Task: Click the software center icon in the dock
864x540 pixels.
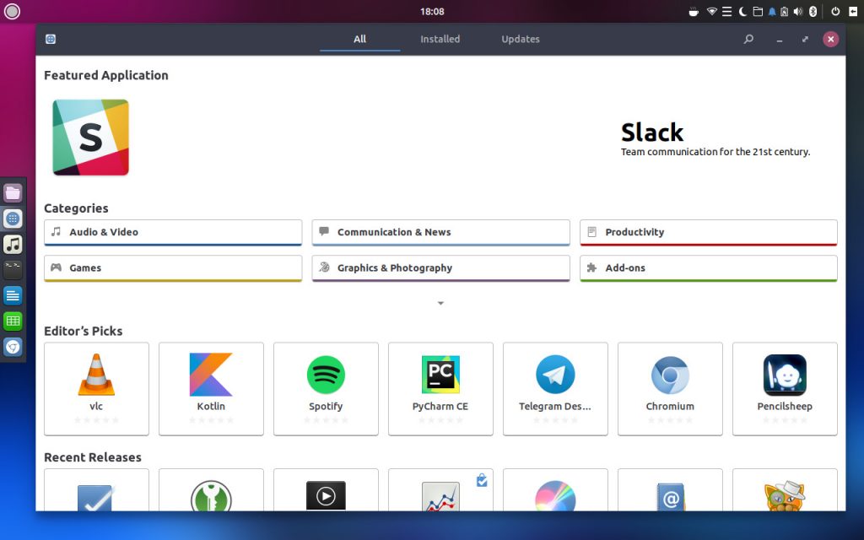Action: [x=13, y=219]
